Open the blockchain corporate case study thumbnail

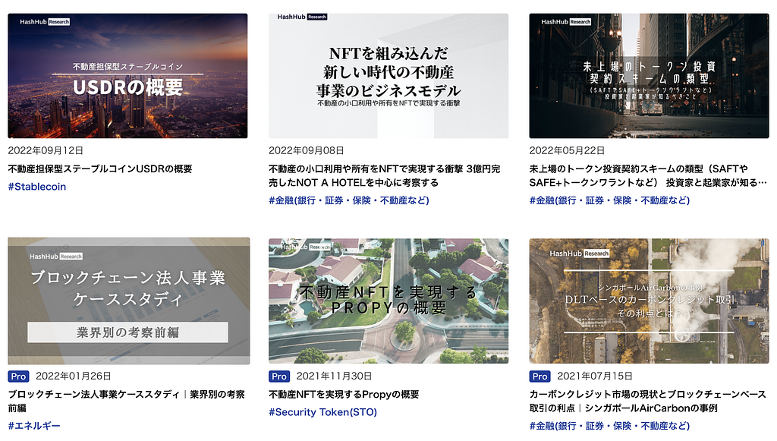(127, 301)
